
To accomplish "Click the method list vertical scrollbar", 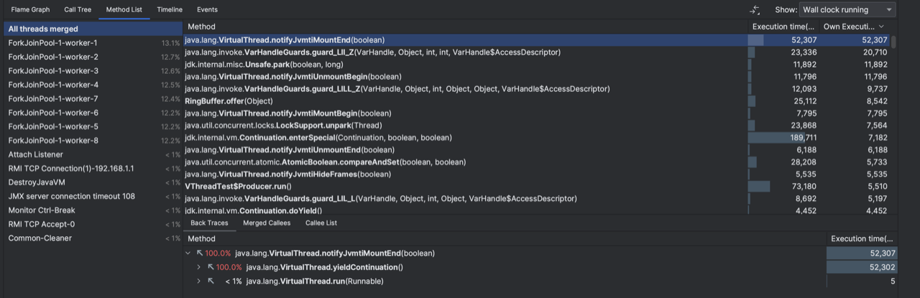I will [893, 42].
